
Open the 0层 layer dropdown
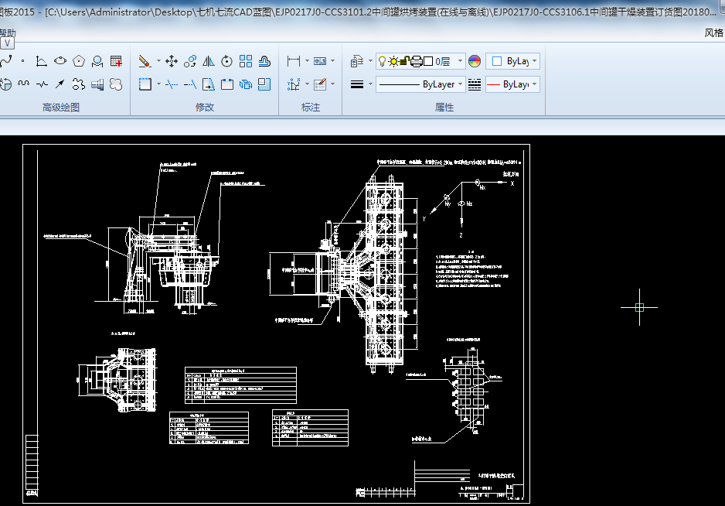461,61
